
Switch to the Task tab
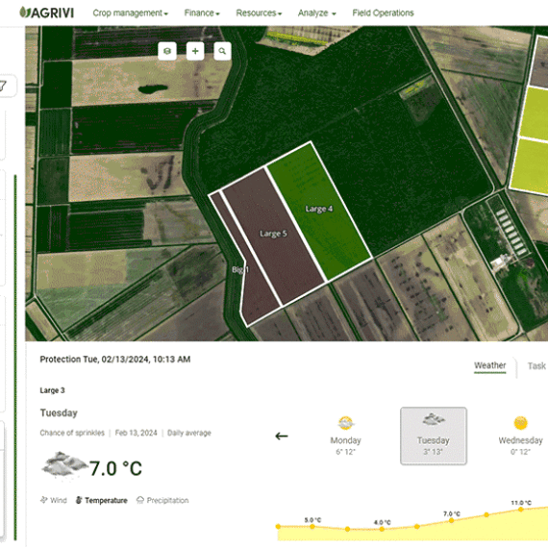coord(536,365)
